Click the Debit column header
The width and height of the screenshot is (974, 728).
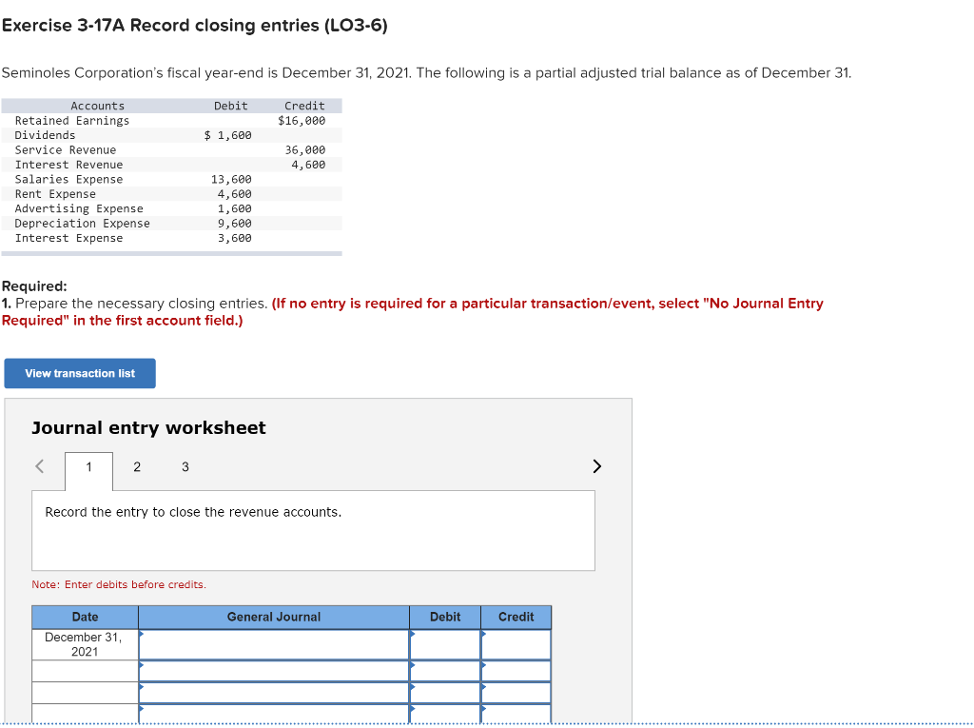(445, 617)
